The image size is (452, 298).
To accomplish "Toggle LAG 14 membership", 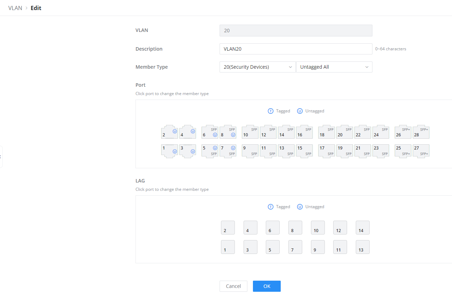I will [363, 228].
